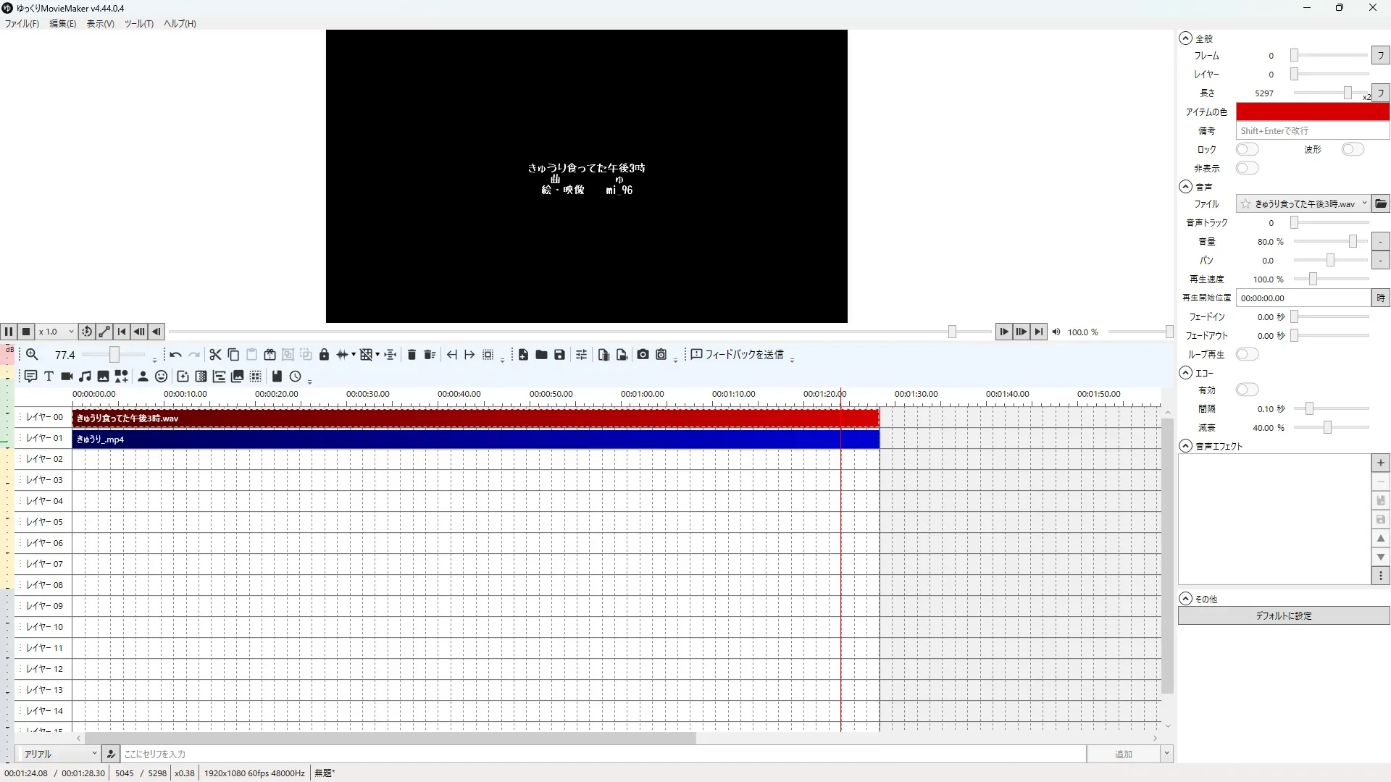Open the playback speed x1.0 dropdown

(57, 332)
